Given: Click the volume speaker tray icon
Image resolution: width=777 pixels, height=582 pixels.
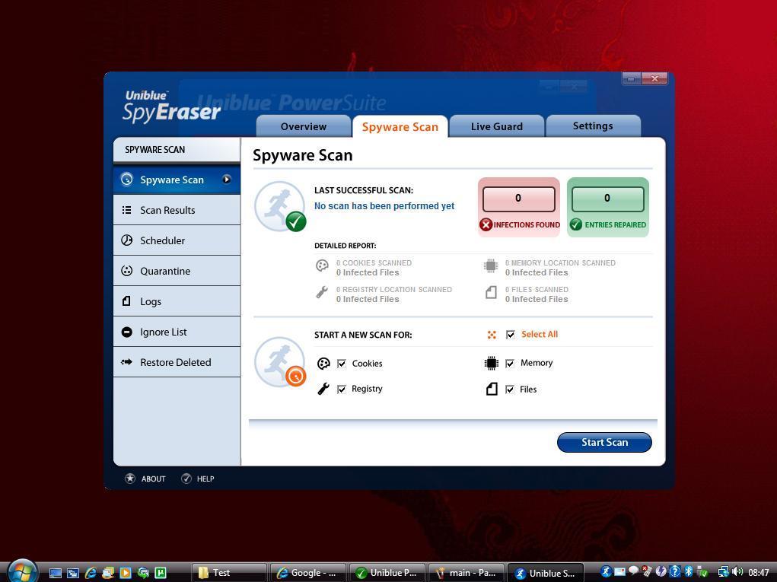Looking at the screenshot, I should [x=737, y=571].
